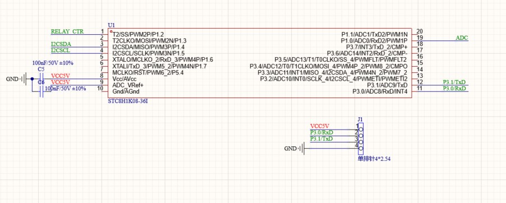Click the XTALO/MCLKO_2/RxD_3/PWM4P/P1.6 pin name

(163, 59)
